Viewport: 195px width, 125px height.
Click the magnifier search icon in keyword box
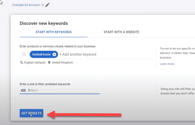(24, 54)
